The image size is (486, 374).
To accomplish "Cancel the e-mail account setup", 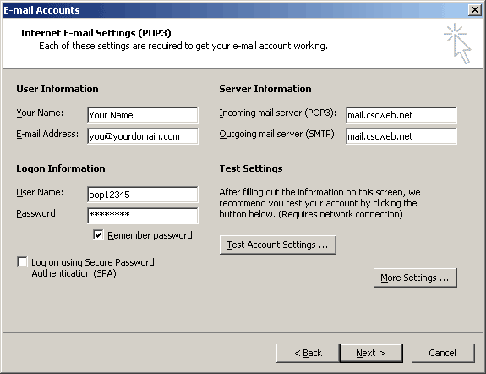I will coord(443,353).
